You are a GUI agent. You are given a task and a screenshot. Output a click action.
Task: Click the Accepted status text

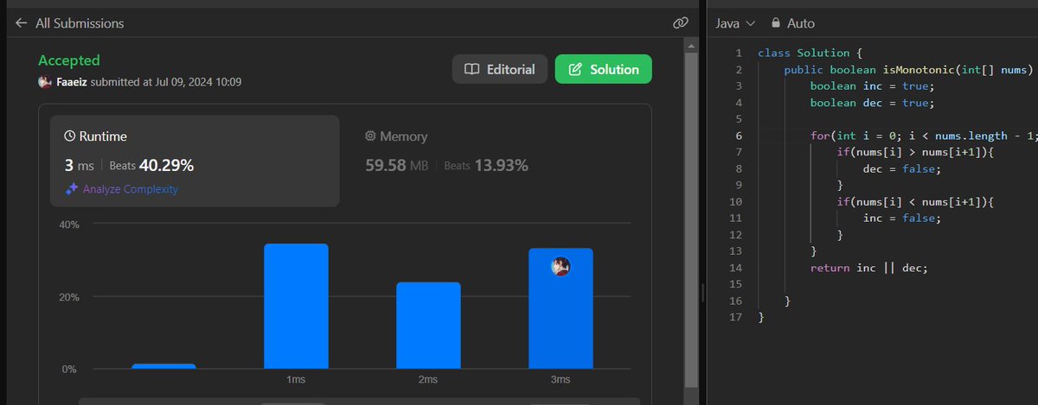69,60
